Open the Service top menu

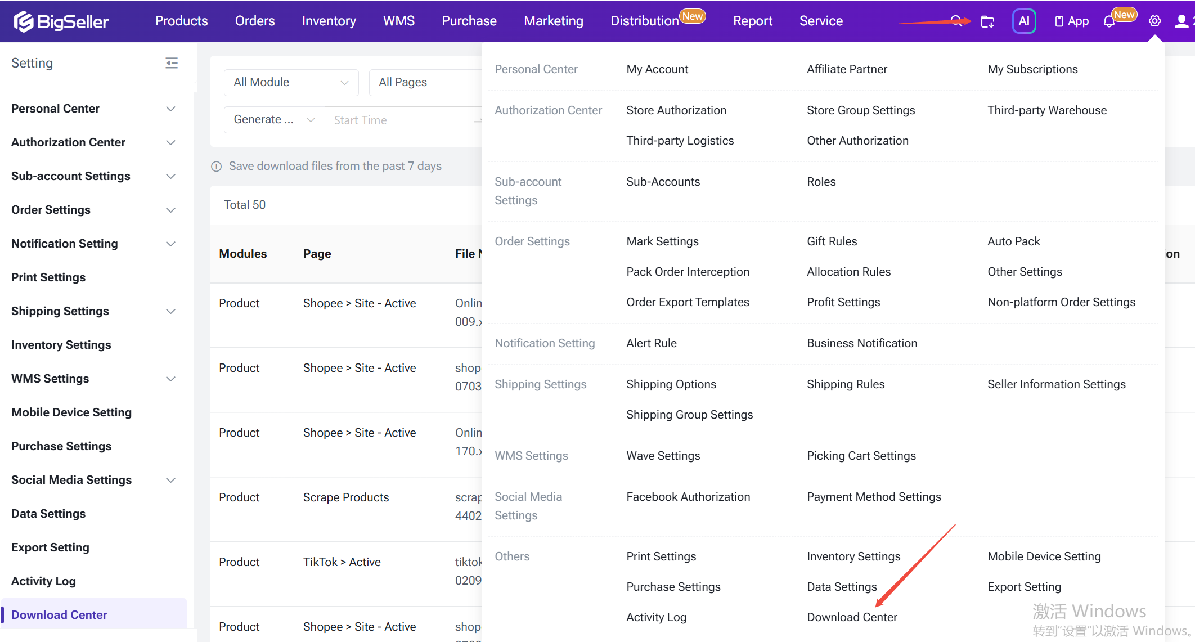pyautogui.click(x=821, y=21)
